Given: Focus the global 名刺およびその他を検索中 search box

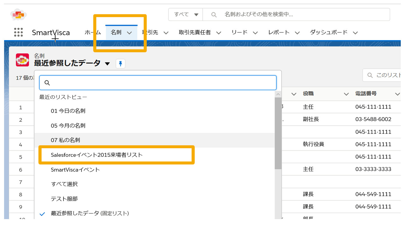Looking at the screenshot, I should (x=296, y=15).
